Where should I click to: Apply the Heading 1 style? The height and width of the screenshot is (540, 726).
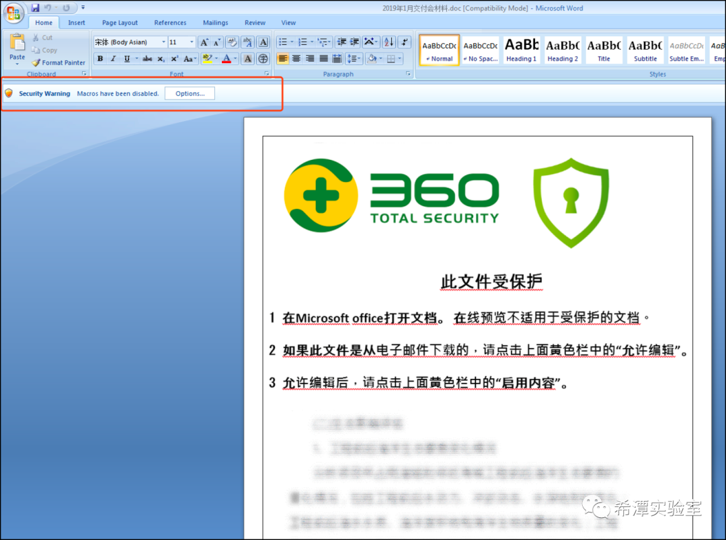click(522, 50)
